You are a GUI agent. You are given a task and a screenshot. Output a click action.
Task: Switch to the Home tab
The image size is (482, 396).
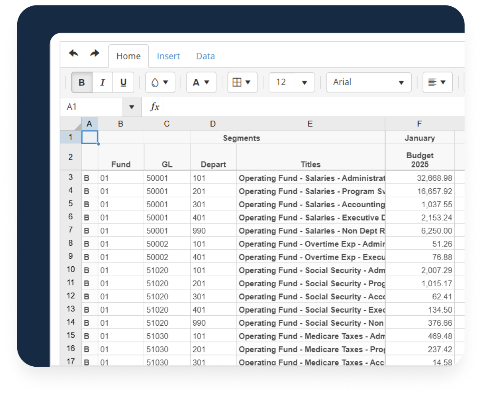(129, 56)
